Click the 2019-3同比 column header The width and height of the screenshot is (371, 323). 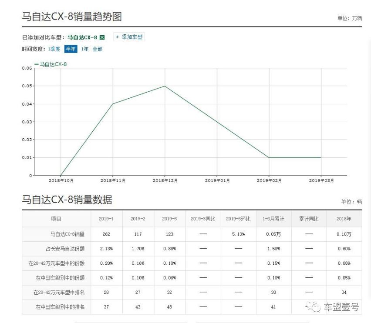click(x=203, y=219)
